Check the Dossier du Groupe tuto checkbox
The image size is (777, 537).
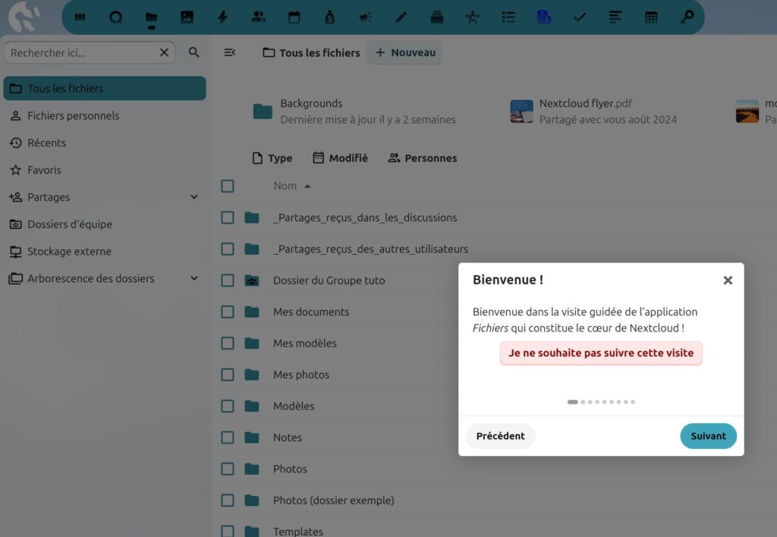click(228, 281)
